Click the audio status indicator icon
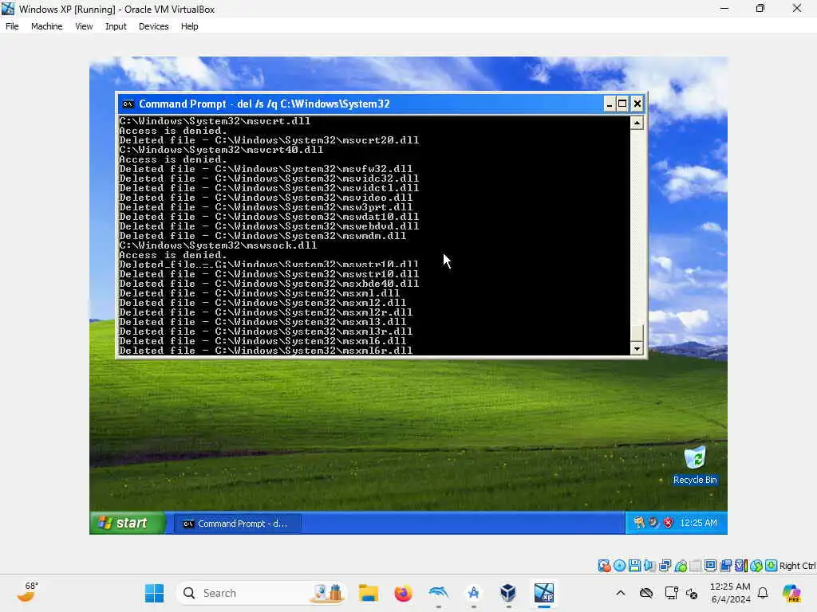The height and width of the screenshot is (612, 817). [649, 565]
